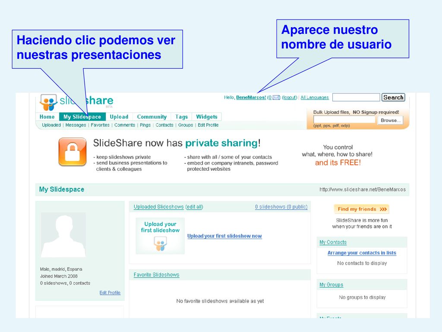
Task: Click 'No contacts to display' text
Action: click(362, 263)
